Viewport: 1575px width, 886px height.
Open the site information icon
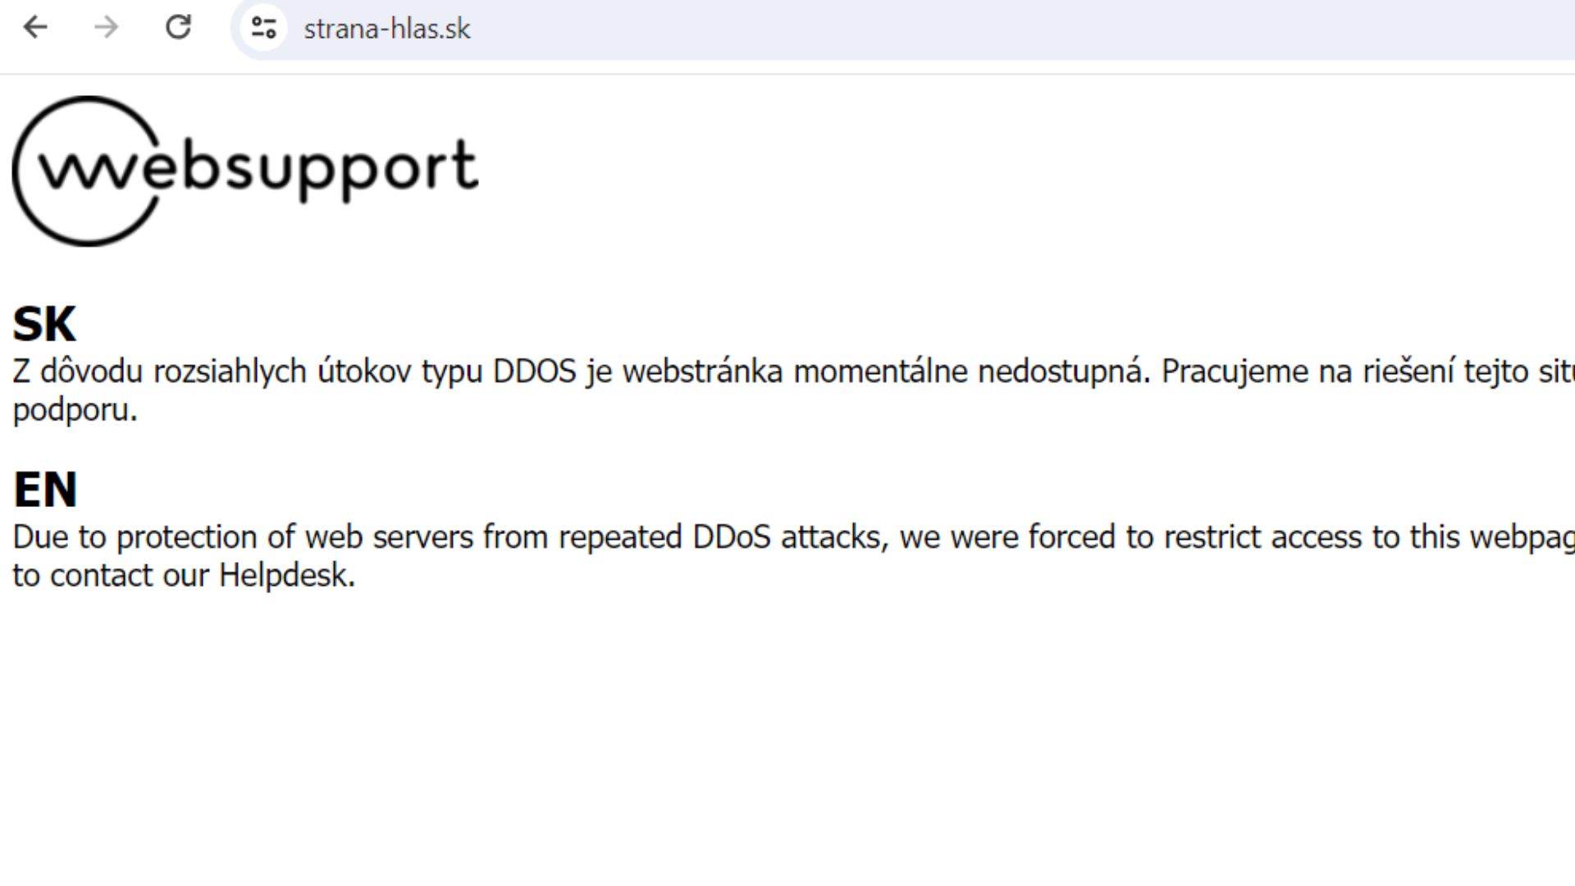(263, 28)
